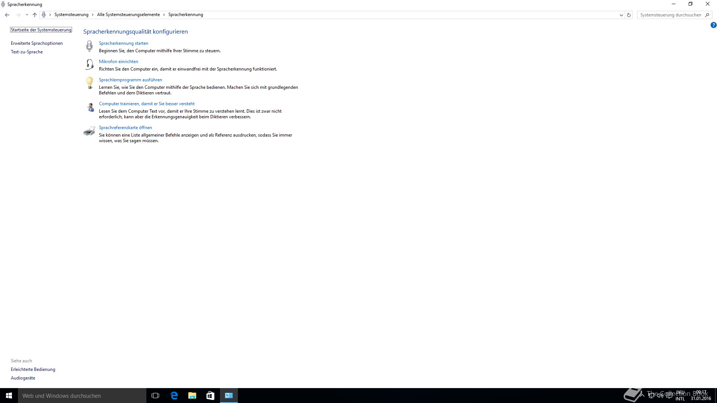Viewport: 717px width, 403px height.
Task: Open the Mikrofon einrichten link
Action: coord(118,62)
